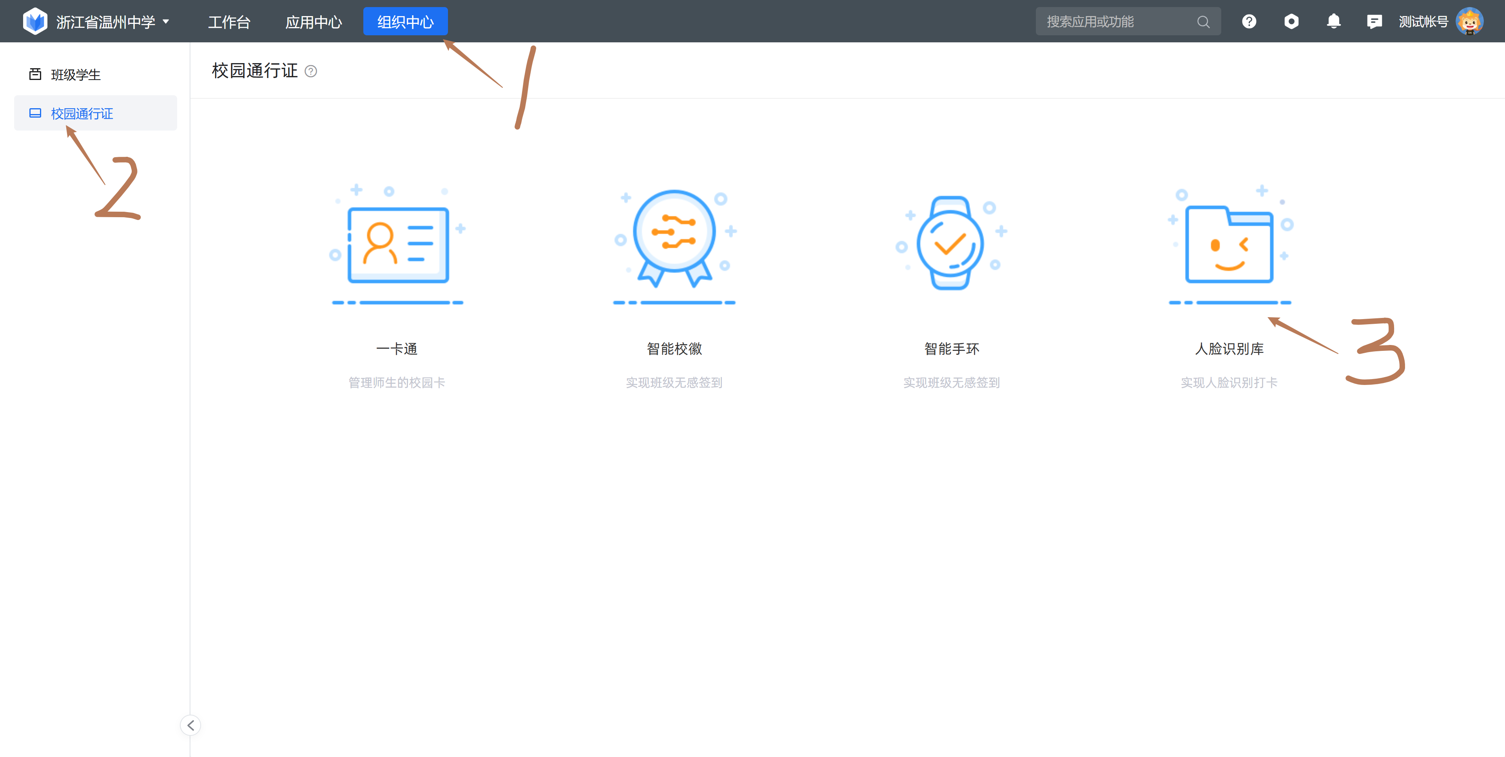Click the user avatar picture

(x=1469, y=22)
